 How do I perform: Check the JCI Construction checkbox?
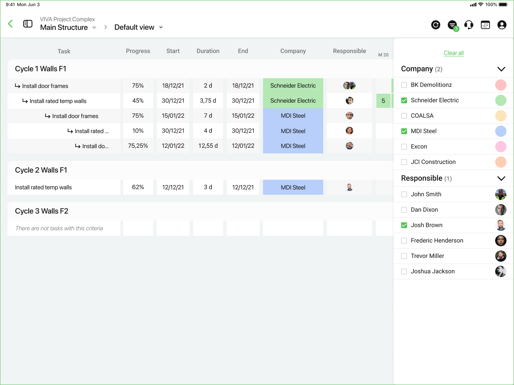click(404, 162)
